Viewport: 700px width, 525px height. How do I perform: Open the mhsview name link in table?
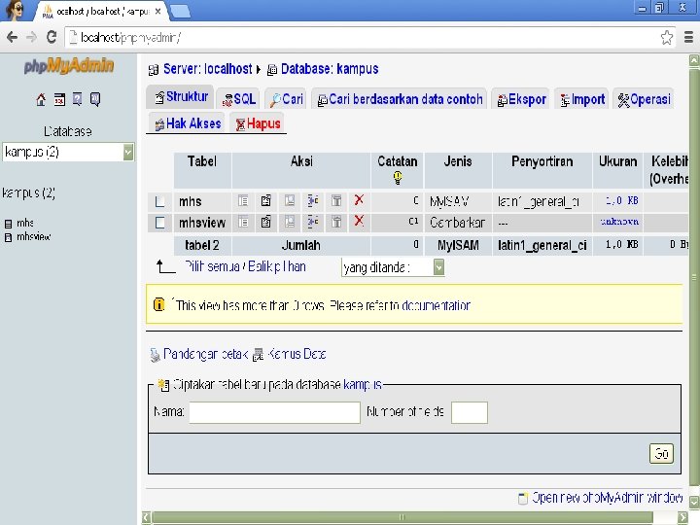[202, 223]
